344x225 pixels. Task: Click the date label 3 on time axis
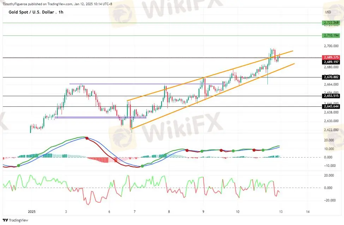point(66,212)
